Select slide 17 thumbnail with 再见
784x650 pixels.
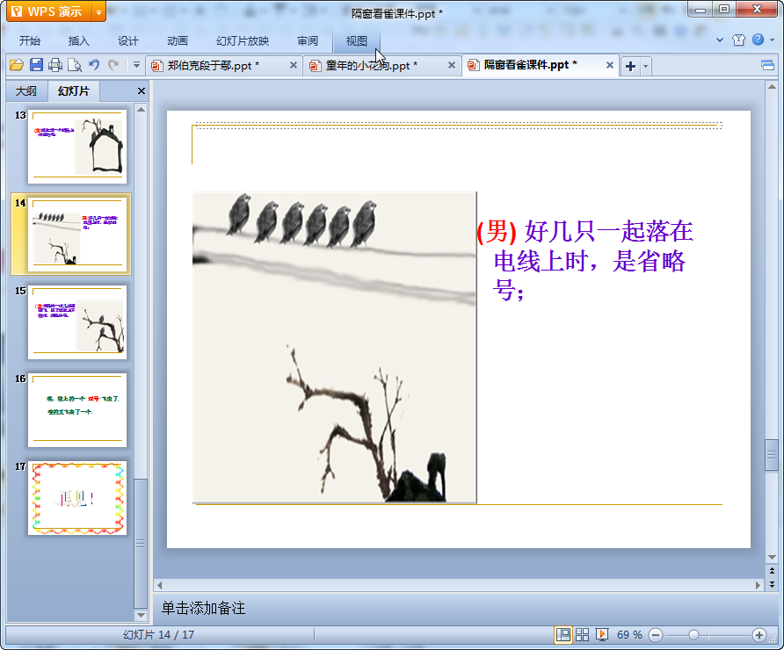77,498
